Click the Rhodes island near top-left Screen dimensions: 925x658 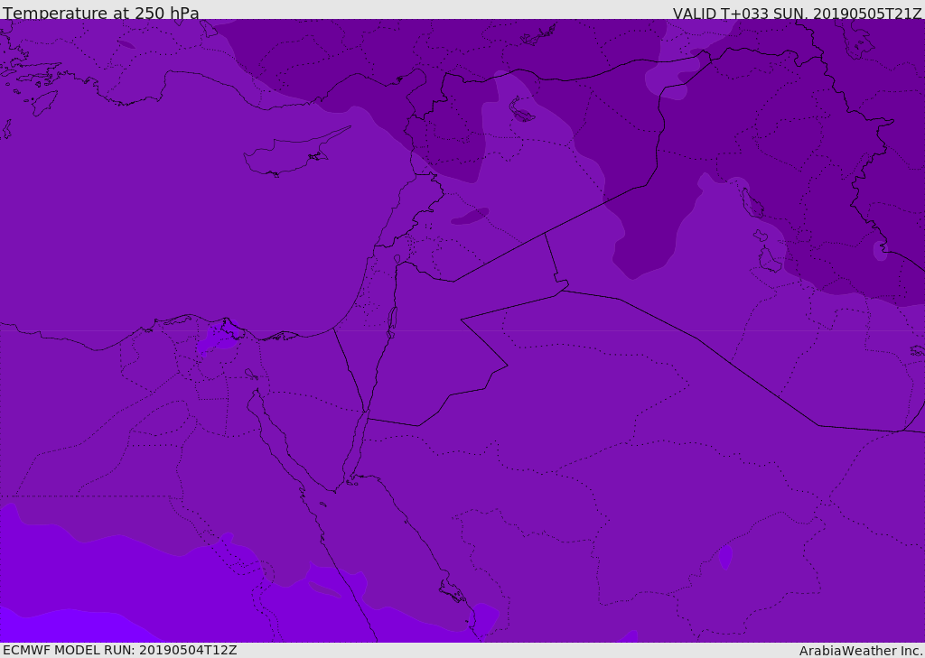point(43,102)
